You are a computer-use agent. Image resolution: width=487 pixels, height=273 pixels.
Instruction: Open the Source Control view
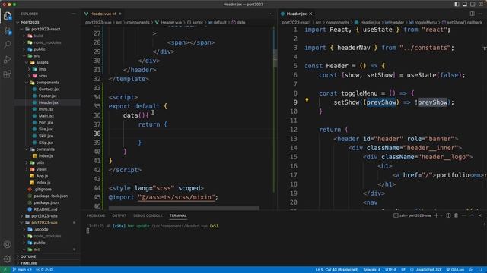click(x=7, y=30)
